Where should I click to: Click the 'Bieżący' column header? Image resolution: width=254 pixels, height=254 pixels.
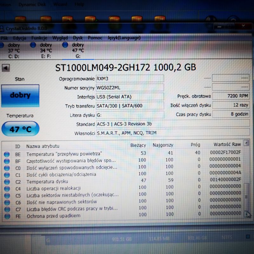tap(138, 145)
